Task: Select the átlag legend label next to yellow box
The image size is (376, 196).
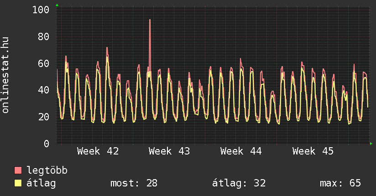Action: tap(41, 183)
